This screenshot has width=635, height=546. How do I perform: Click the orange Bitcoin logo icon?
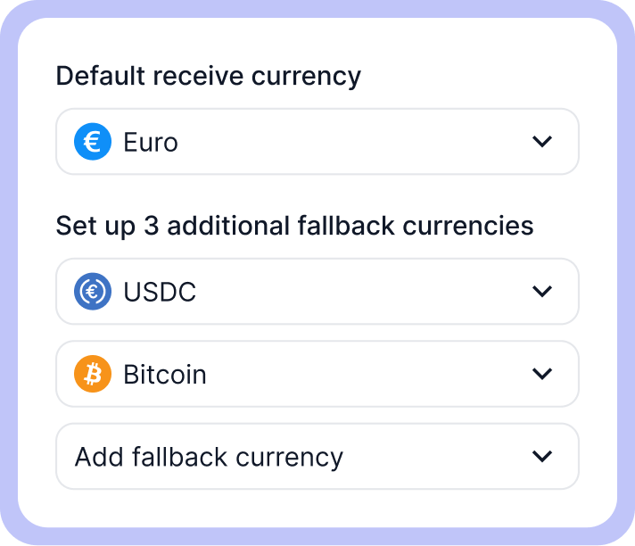93,374
